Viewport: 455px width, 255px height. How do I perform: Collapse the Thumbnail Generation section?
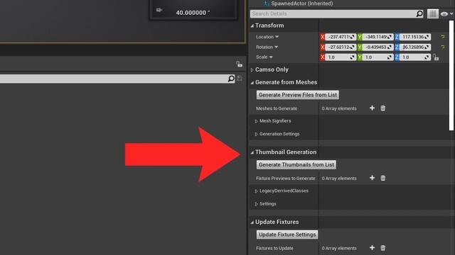tap(252, 152)
